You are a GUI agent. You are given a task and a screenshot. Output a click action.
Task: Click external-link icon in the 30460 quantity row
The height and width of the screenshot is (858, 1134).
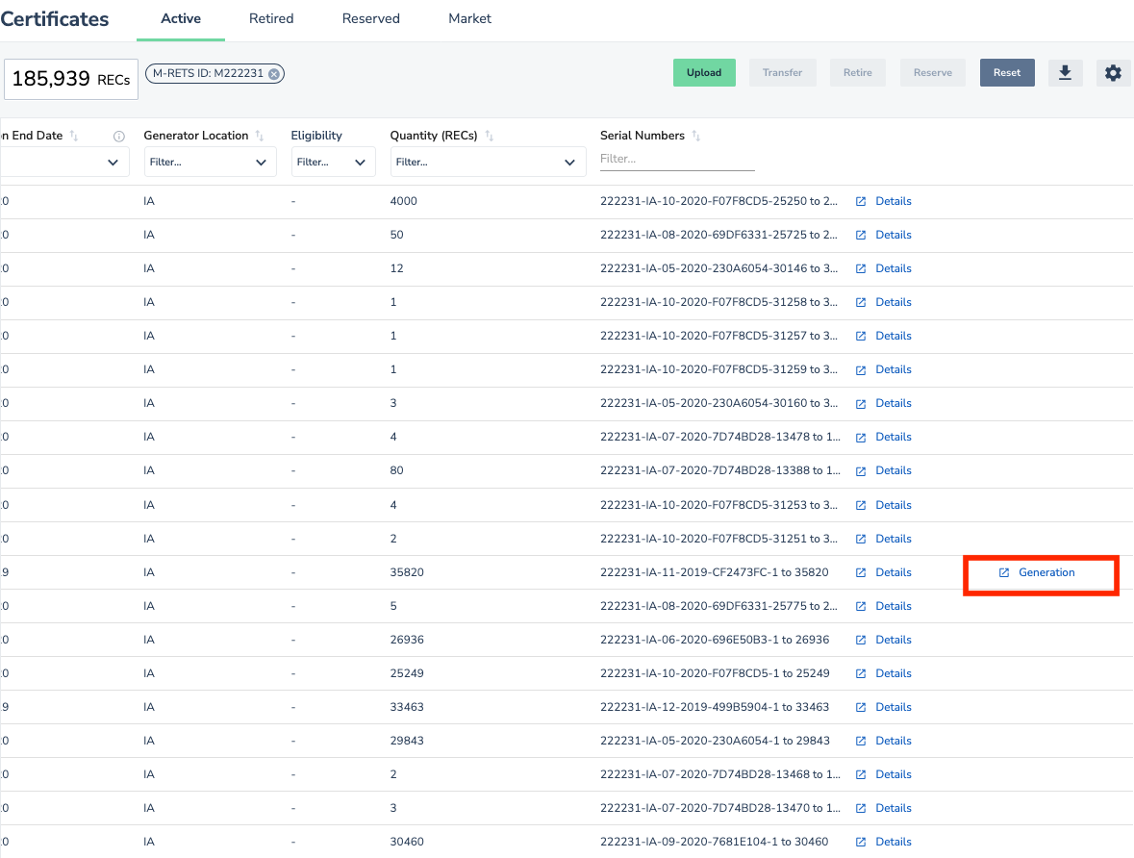(x=861, y=842)
